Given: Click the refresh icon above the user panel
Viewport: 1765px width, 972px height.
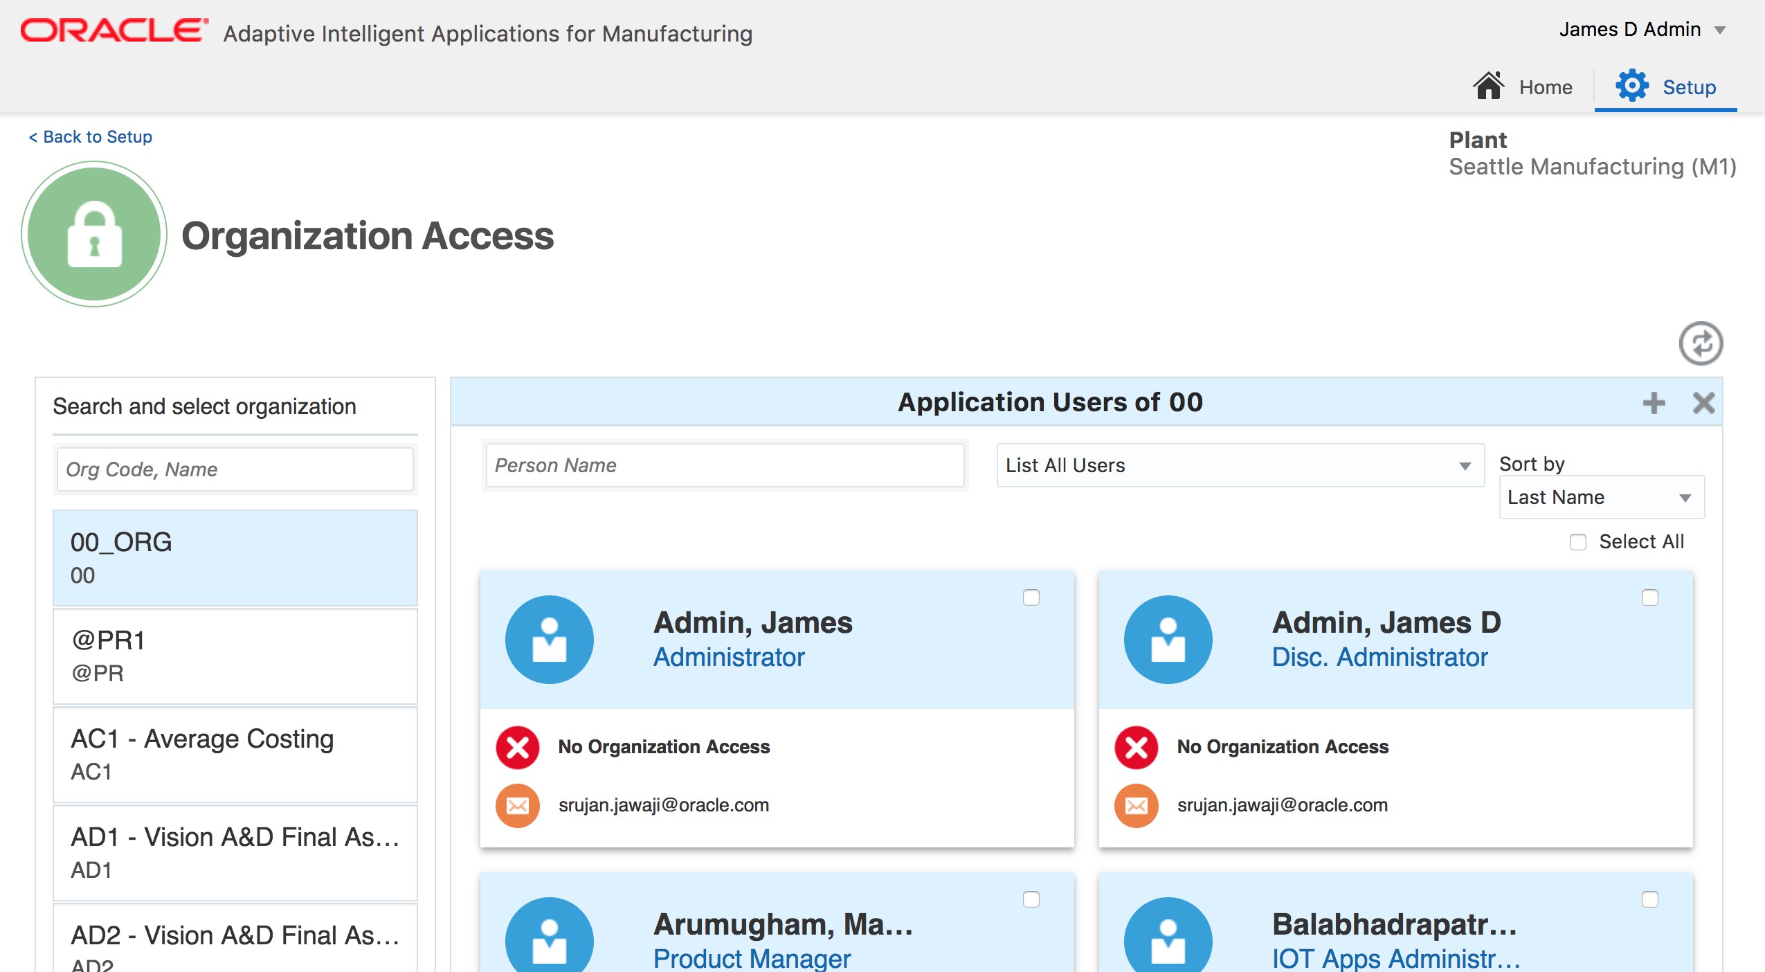Looking at the screenshot, I should (1702, 343).
